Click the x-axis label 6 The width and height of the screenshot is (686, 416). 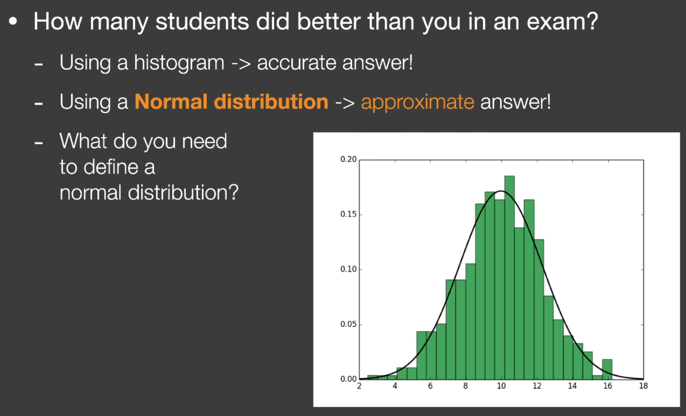pos(430,386)
